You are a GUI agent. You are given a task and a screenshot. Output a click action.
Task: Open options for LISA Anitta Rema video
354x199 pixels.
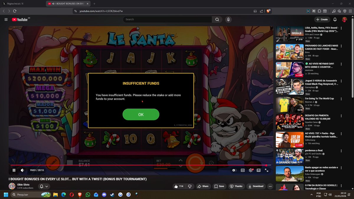click(x=341, y=28)
